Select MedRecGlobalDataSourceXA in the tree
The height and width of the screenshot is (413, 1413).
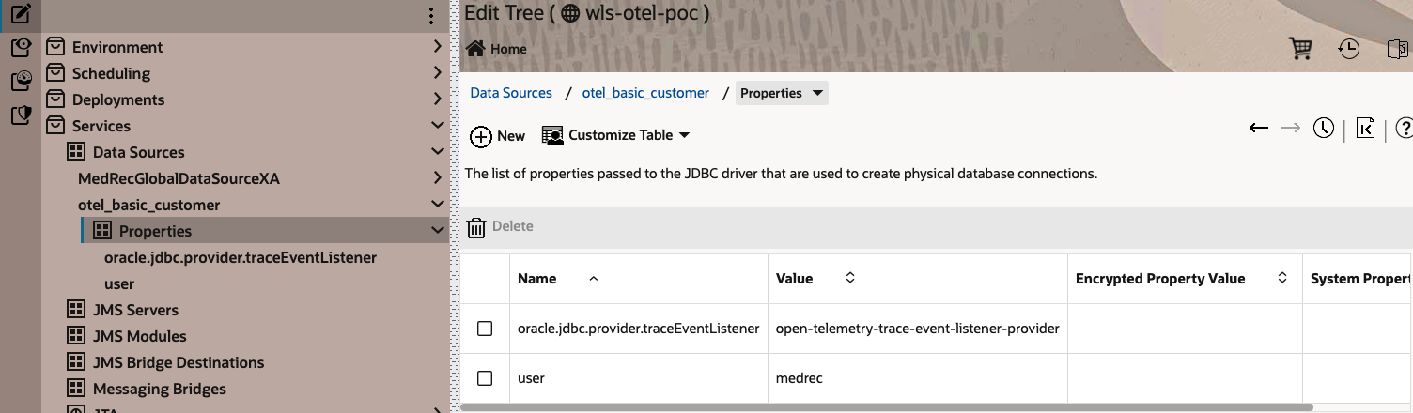179,178
